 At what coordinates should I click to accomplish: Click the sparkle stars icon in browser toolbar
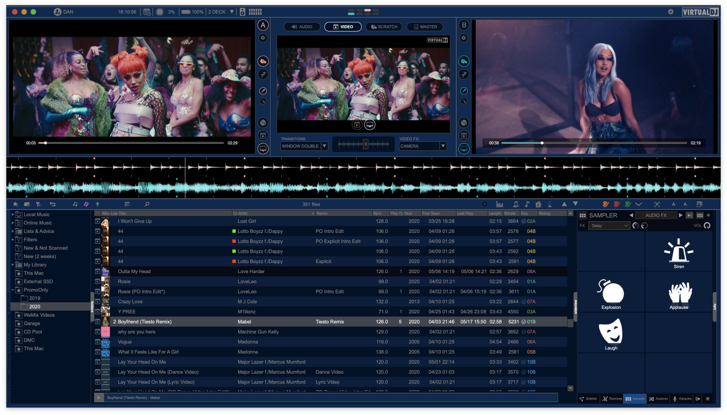pos(657,204)
